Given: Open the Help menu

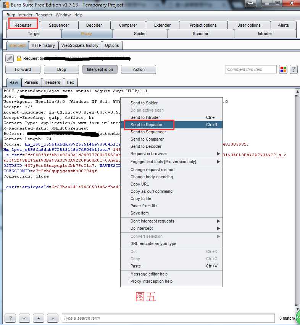Looking at the screenshot, I should click(79, 15).
